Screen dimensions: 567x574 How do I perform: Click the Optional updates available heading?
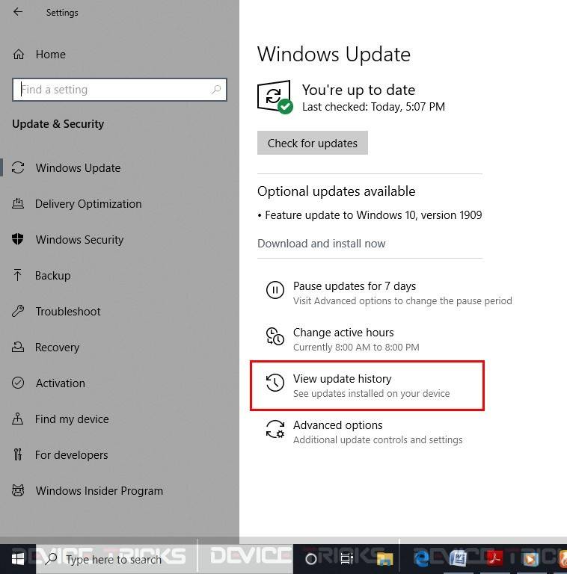(x=337, y=191)
